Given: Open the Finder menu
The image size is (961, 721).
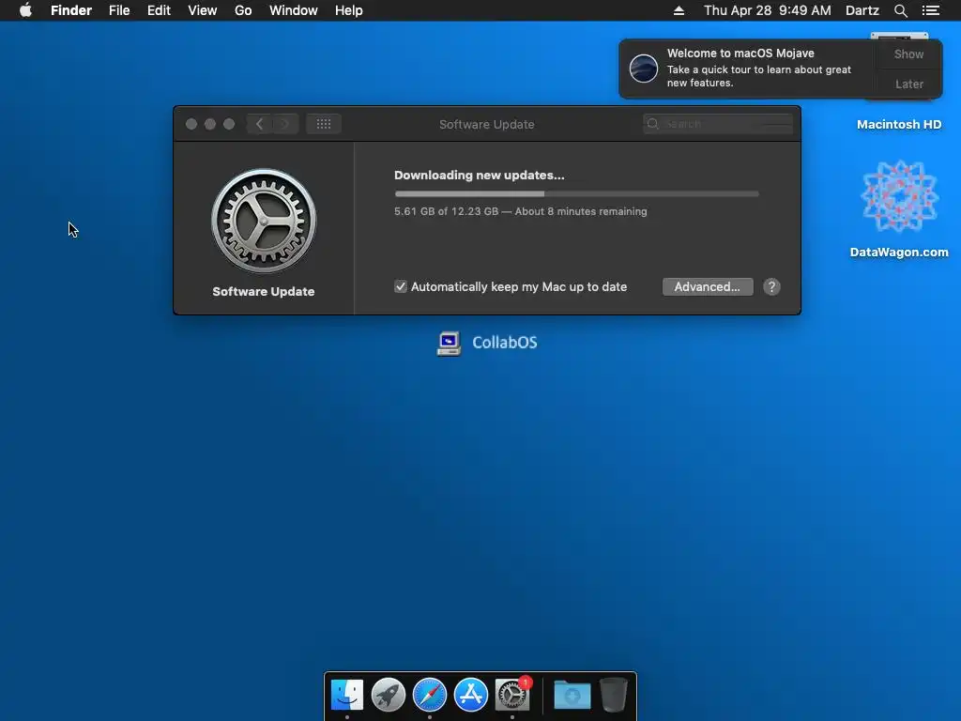Looking at the screenshot, I should [x=71, y=10].
